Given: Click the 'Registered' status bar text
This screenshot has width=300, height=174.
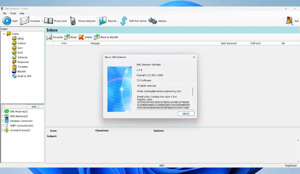Looking at the screenshot, I should [x=291, y=166].
